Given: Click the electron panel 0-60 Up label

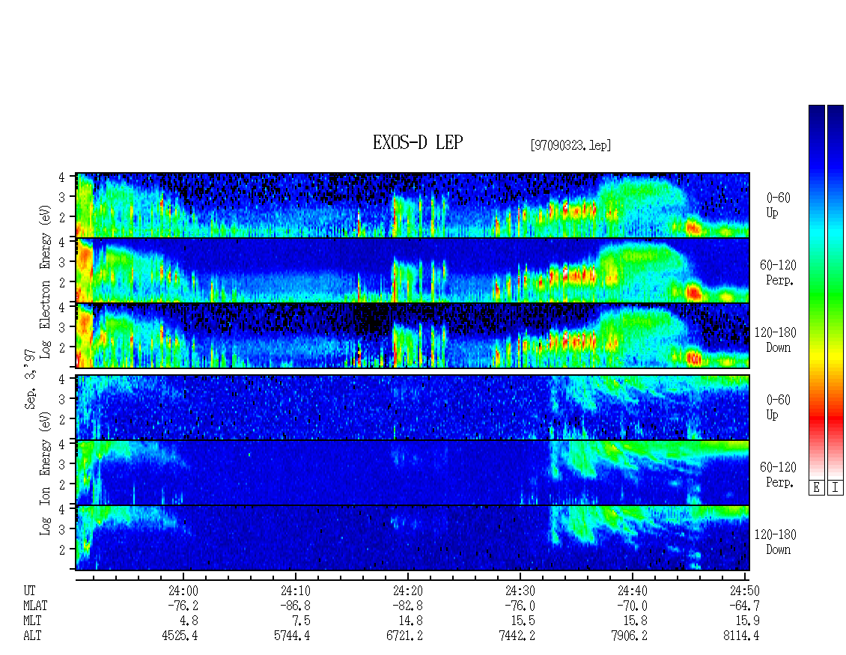Looking at the screenshot, I should (778, 205).
